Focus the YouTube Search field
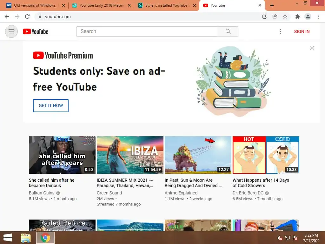This screenshot has width=325, height=244. [x=147, y=31]
